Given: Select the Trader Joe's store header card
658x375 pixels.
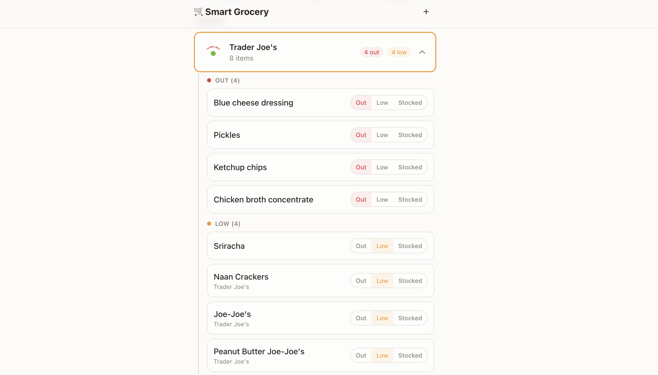Looking at the screenshot, I should click(x=315, y=52).
